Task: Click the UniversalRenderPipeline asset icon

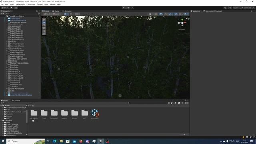Action: coord(95,113)
